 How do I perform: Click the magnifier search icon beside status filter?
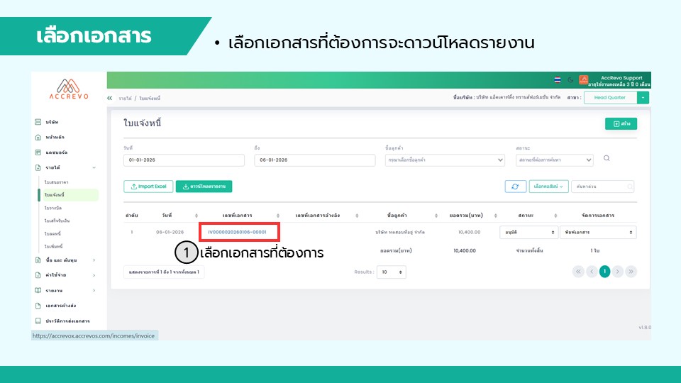607,159
